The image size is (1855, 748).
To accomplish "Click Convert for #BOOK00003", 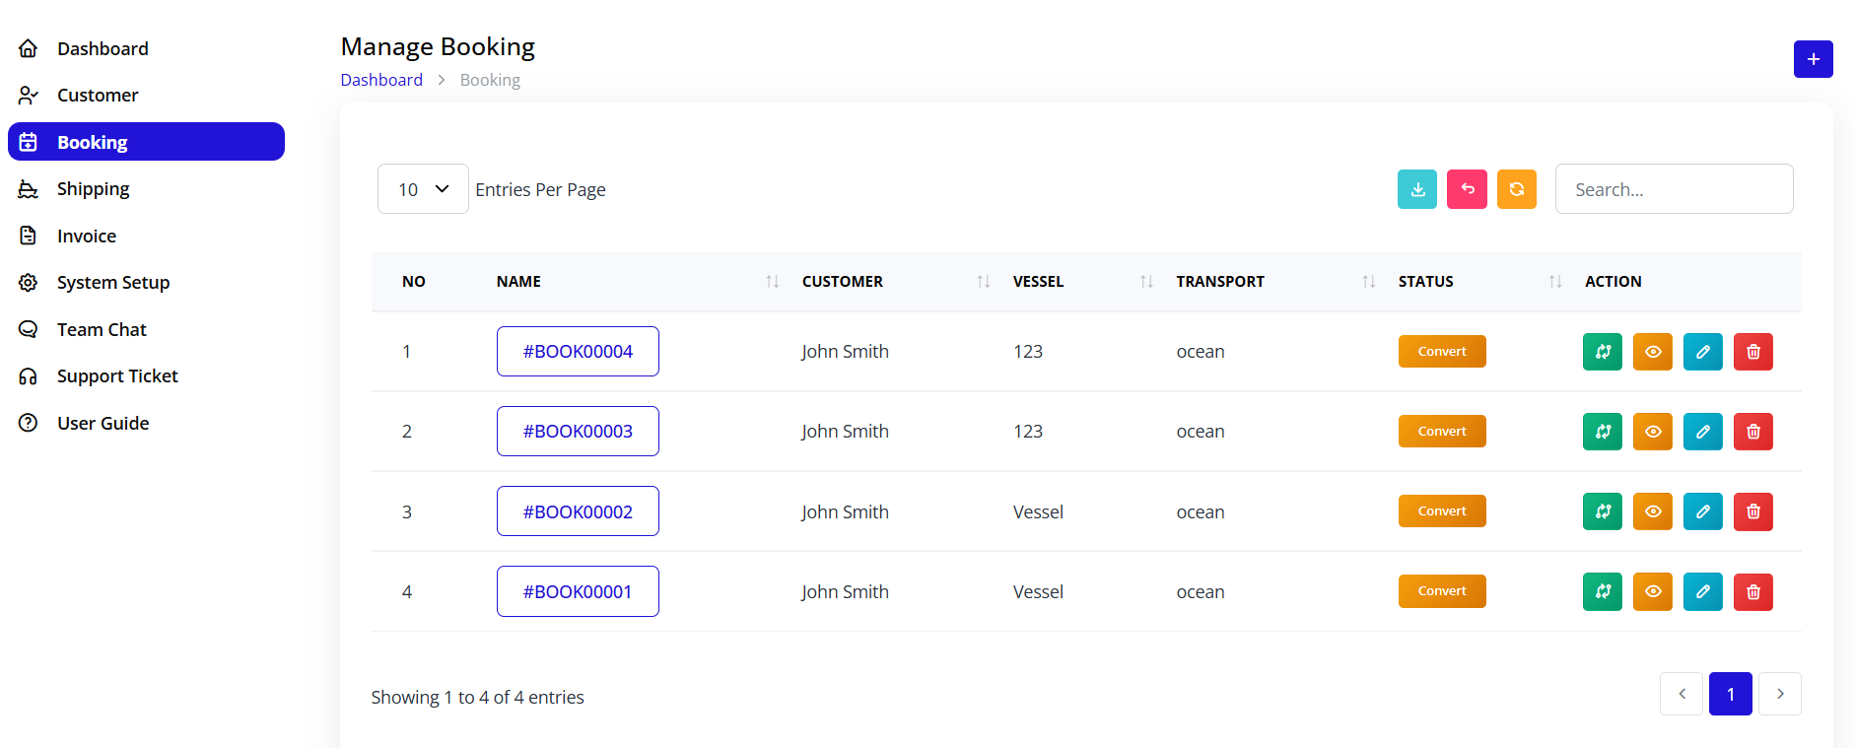I will (x=1442, y=431).
